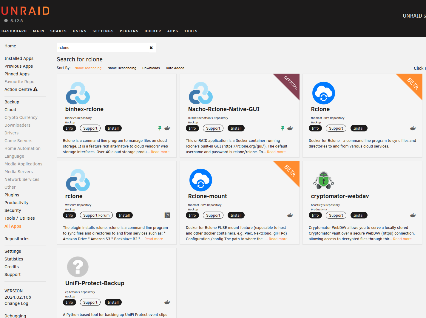This screenshot has height=318, width=426.
Task: Open the Change Log
Action: (16, 303)
